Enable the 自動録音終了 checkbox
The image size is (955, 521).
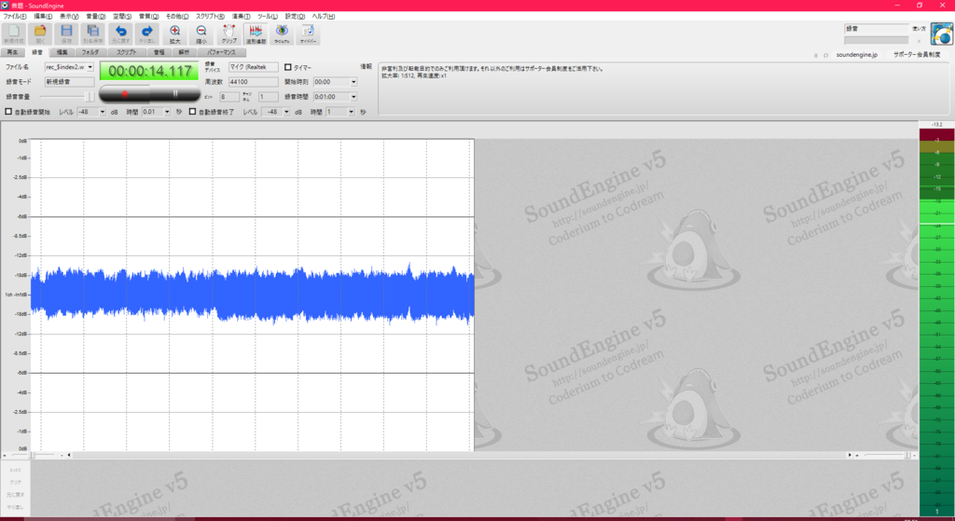pos(192,112)
